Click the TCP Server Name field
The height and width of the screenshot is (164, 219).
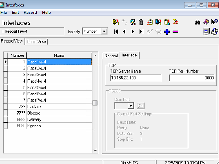click(136, 78)
